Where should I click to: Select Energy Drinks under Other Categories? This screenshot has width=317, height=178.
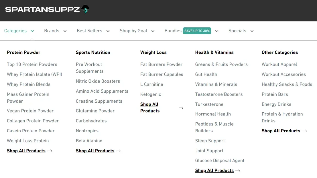point(276,104)
